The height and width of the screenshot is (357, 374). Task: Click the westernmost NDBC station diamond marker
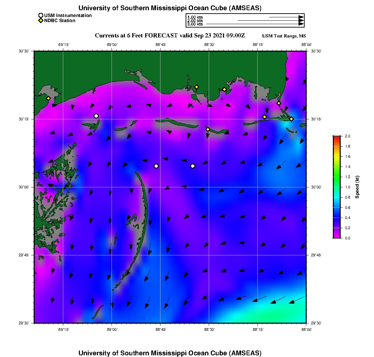point(48,98)
